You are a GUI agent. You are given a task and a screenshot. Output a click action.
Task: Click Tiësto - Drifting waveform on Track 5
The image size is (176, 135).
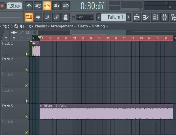pyautogui.click(x=106, y=113)
